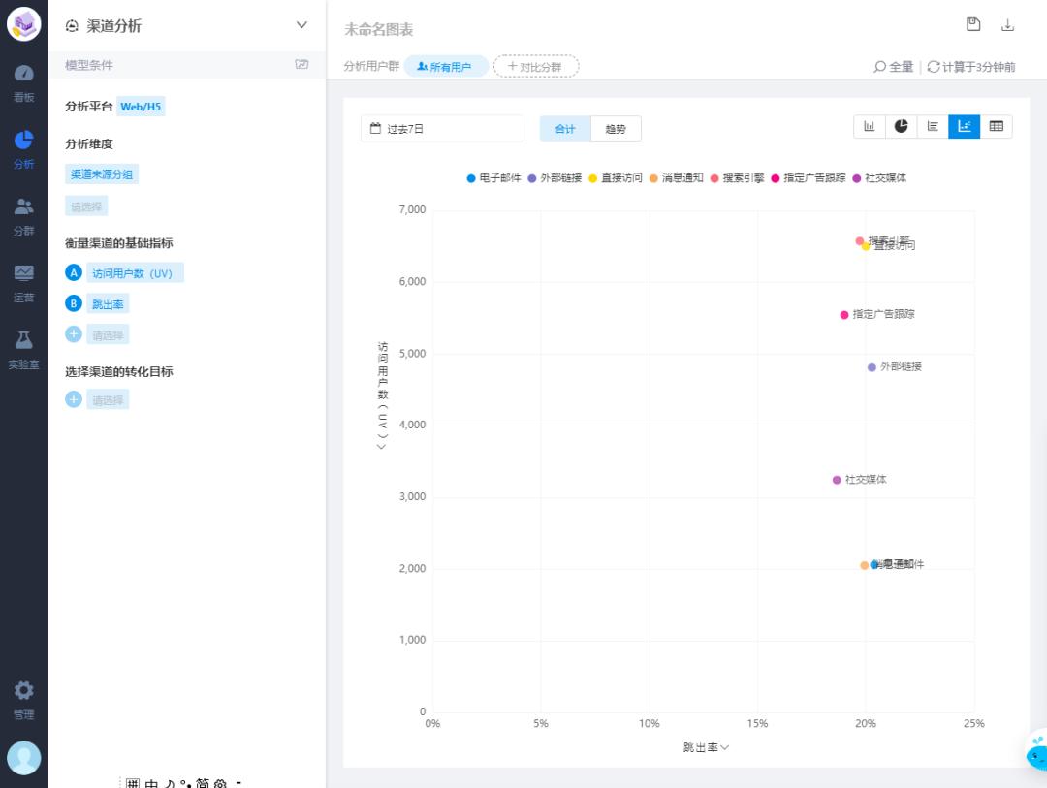Save the chart with the save icon
The width and height of the screenshot is (1047, 788).
[x=973, y=25]
